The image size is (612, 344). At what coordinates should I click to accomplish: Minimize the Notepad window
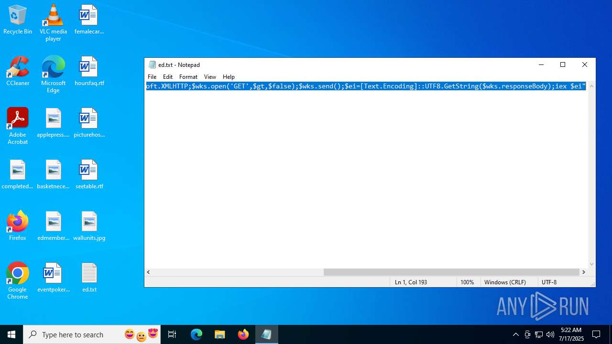541,64
